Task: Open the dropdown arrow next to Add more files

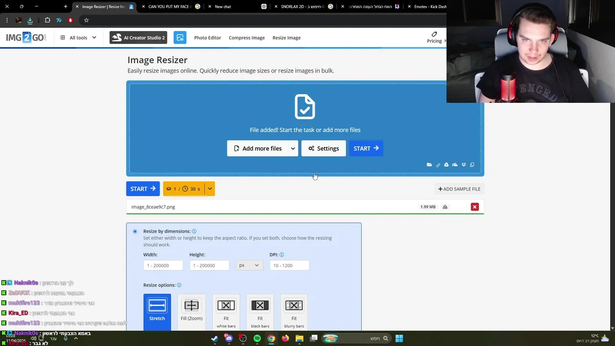Action: click(x=293, y=148)
